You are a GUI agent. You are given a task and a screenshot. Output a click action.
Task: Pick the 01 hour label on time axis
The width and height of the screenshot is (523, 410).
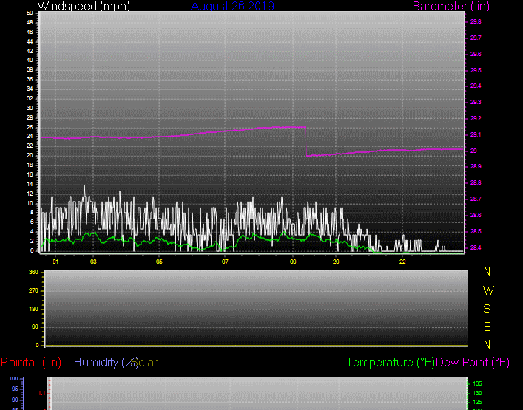click(55, 262)
